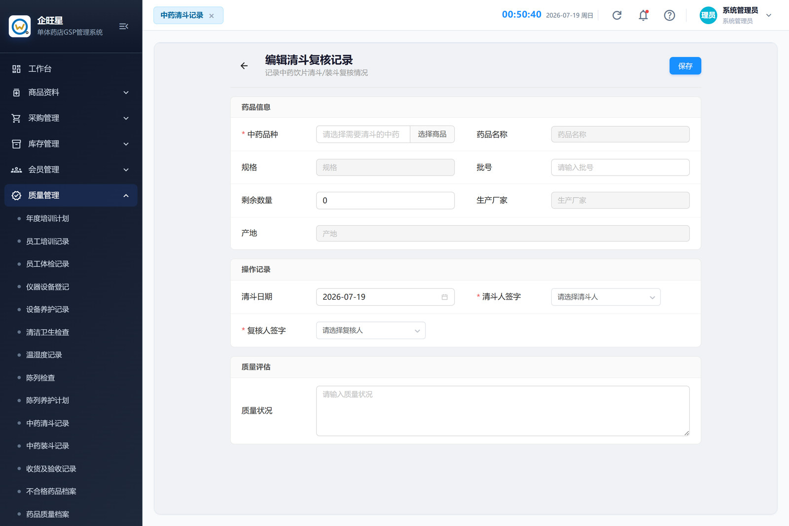Click the 工作台 dashboard icon

[16, 69]
